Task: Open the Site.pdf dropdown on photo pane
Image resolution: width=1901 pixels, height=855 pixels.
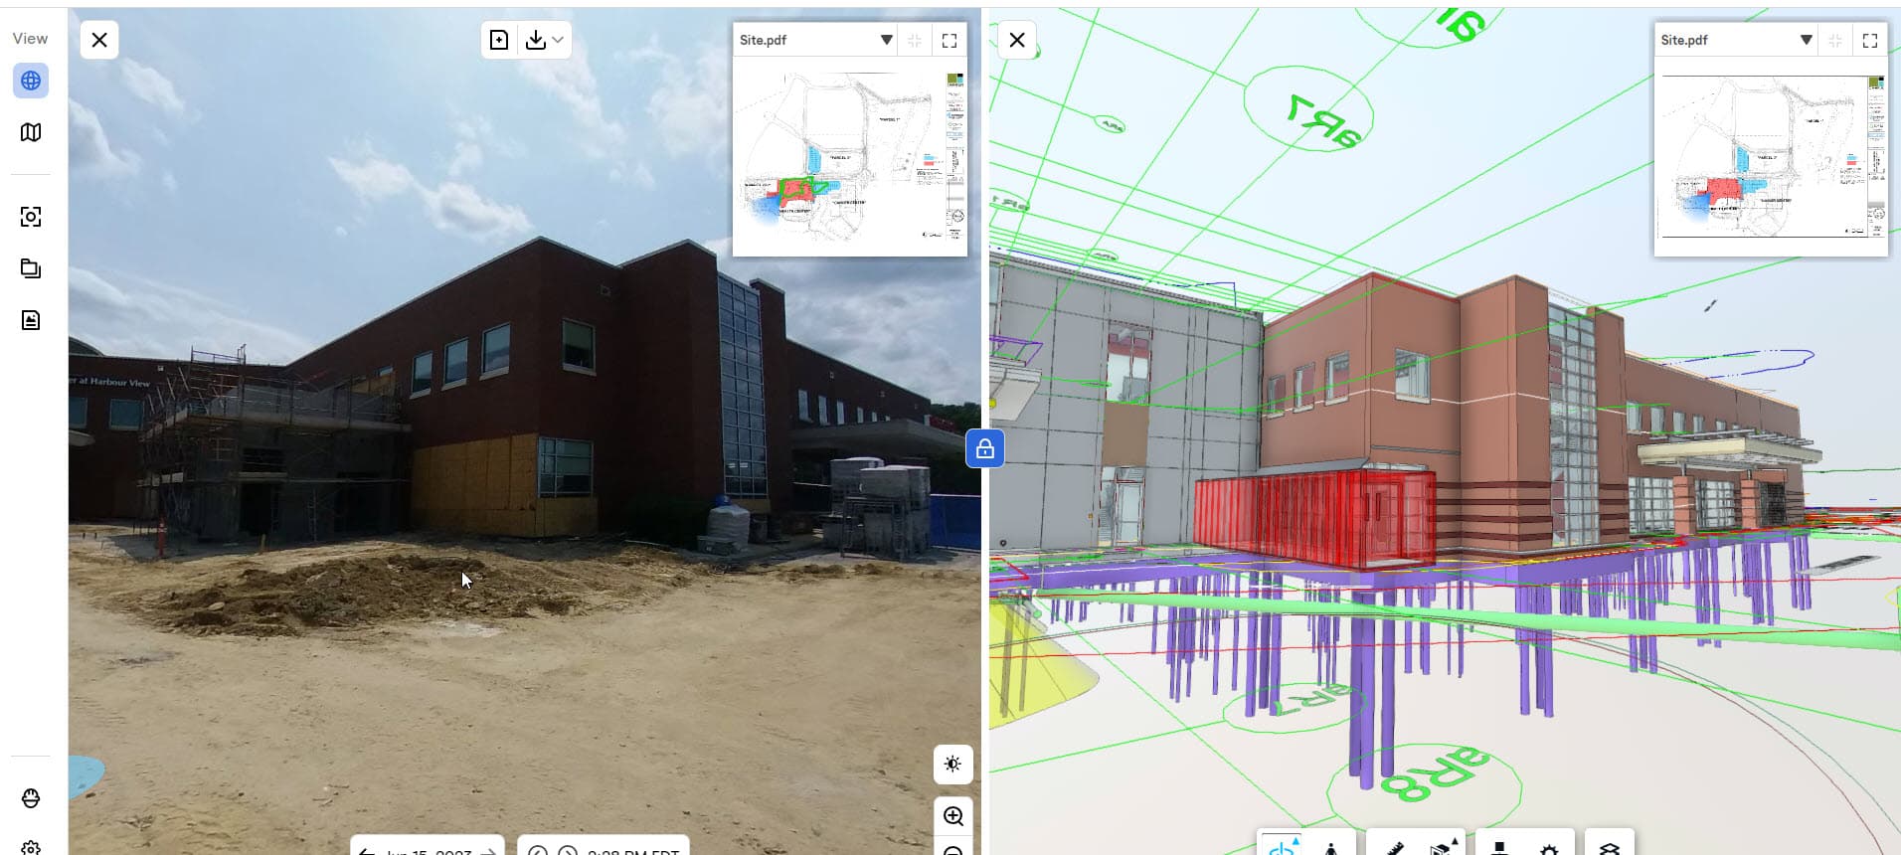Action: 886,40
